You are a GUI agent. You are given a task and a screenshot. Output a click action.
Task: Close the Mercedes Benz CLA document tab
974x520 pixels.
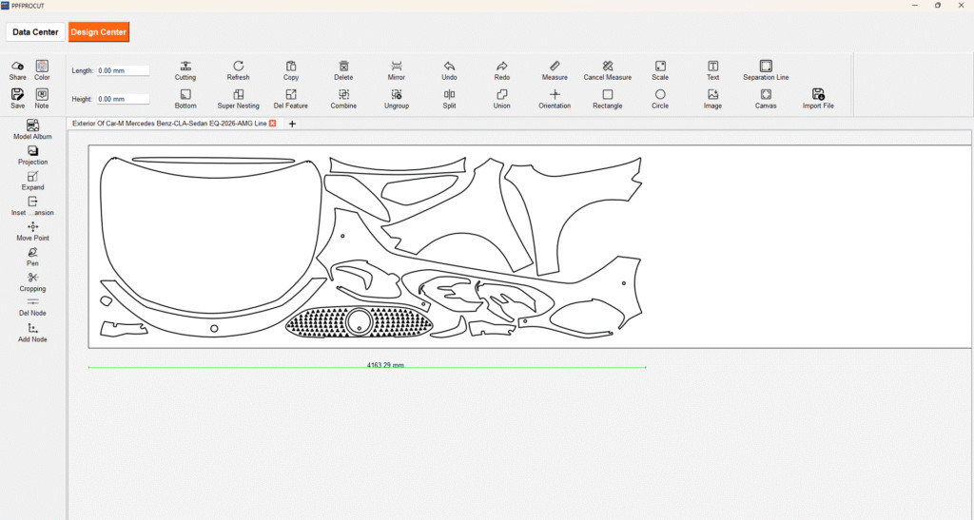tap(273, 124)
